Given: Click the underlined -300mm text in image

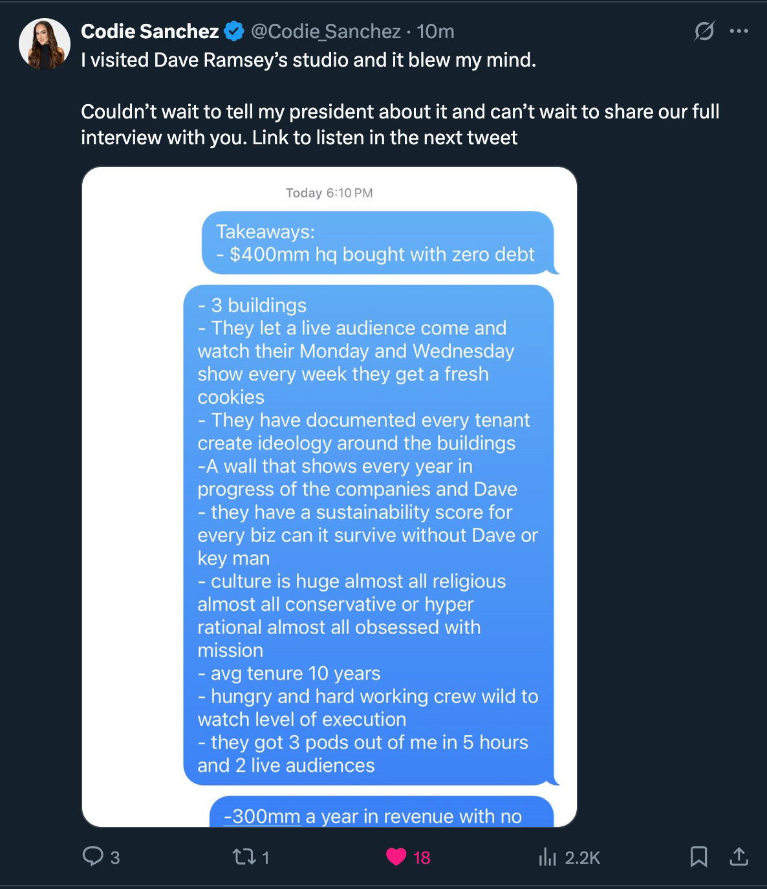Looking at the screenshot, I should pyautogui.click(x=262, y=817).
